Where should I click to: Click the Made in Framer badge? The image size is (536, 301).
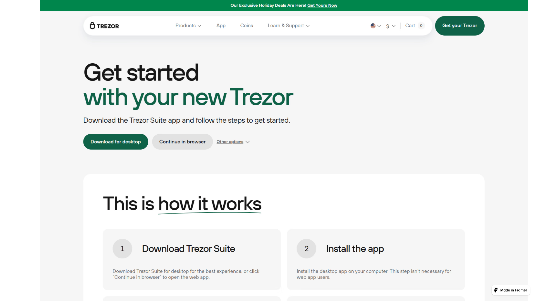click(511, 290)
